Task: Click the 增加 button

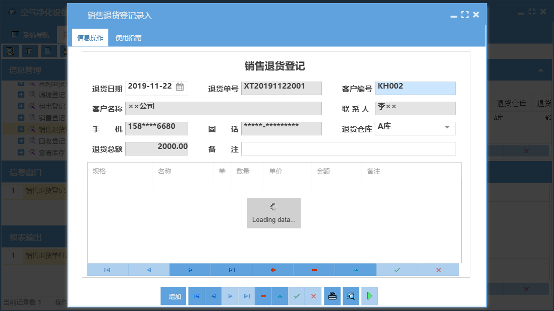Action: point(173,296)
